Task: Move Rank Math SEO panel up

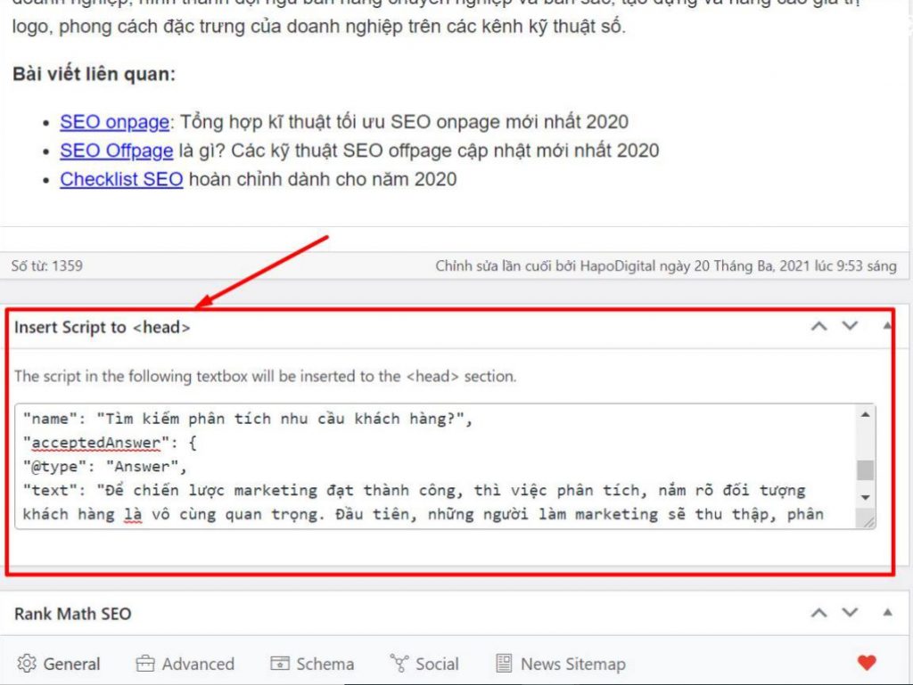Action: (818, 612)
